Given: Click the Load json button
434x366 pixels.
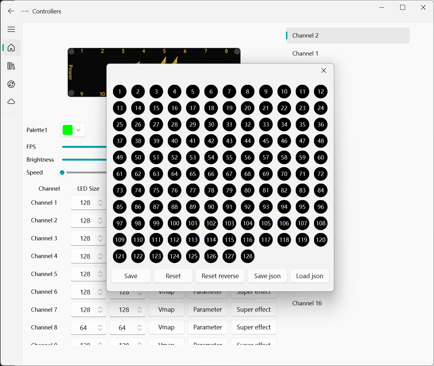Looking at the screenshot, I should click(309, 276).
